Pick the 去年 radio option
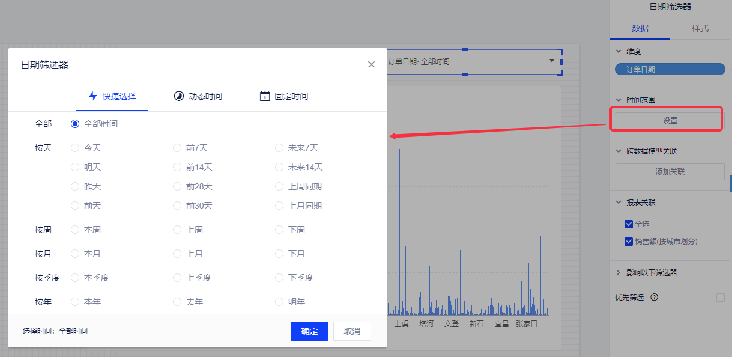This screenshot has width=732, height=357. click(x=177, y=302)
